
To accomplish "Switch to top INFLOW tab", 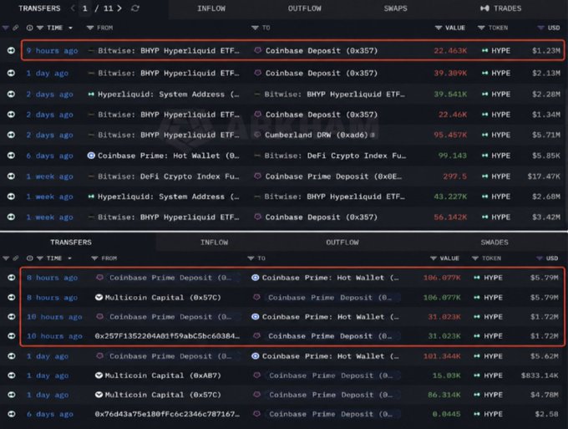I will (211, 8).
